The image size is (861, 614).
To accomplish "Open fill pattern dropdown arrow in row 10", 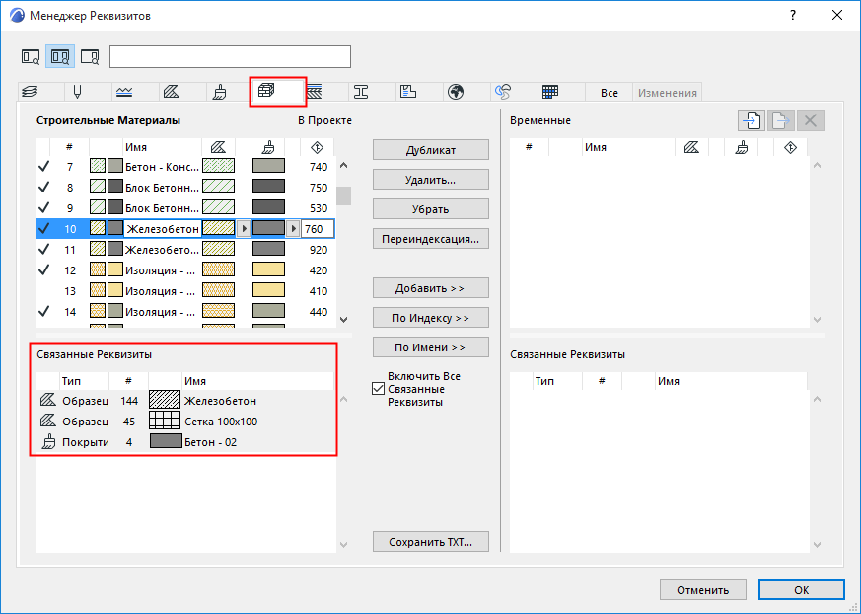I will (244, 229).
